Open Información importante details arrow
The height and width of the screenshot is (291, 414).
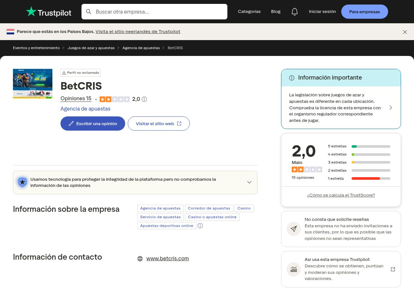click(391, 108)
